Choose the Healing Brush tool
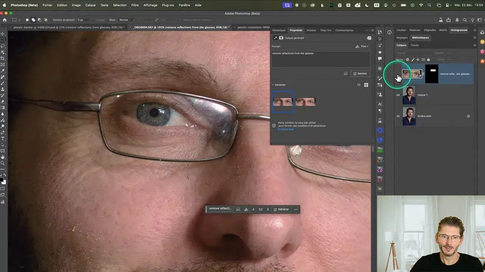 (3, 77)
